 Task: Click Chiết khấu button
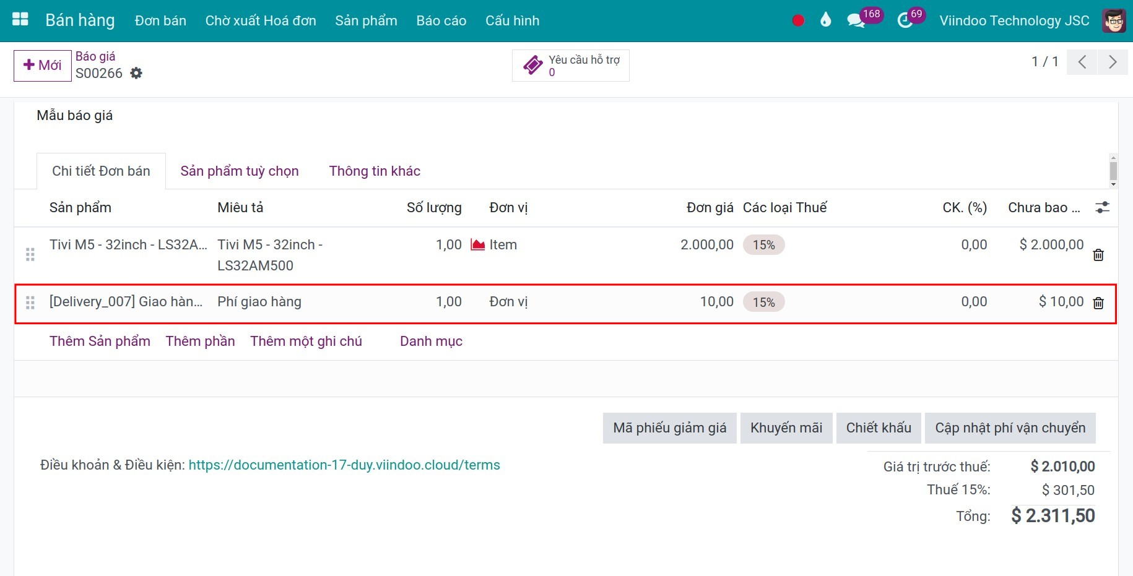click(x=879, y=428)
